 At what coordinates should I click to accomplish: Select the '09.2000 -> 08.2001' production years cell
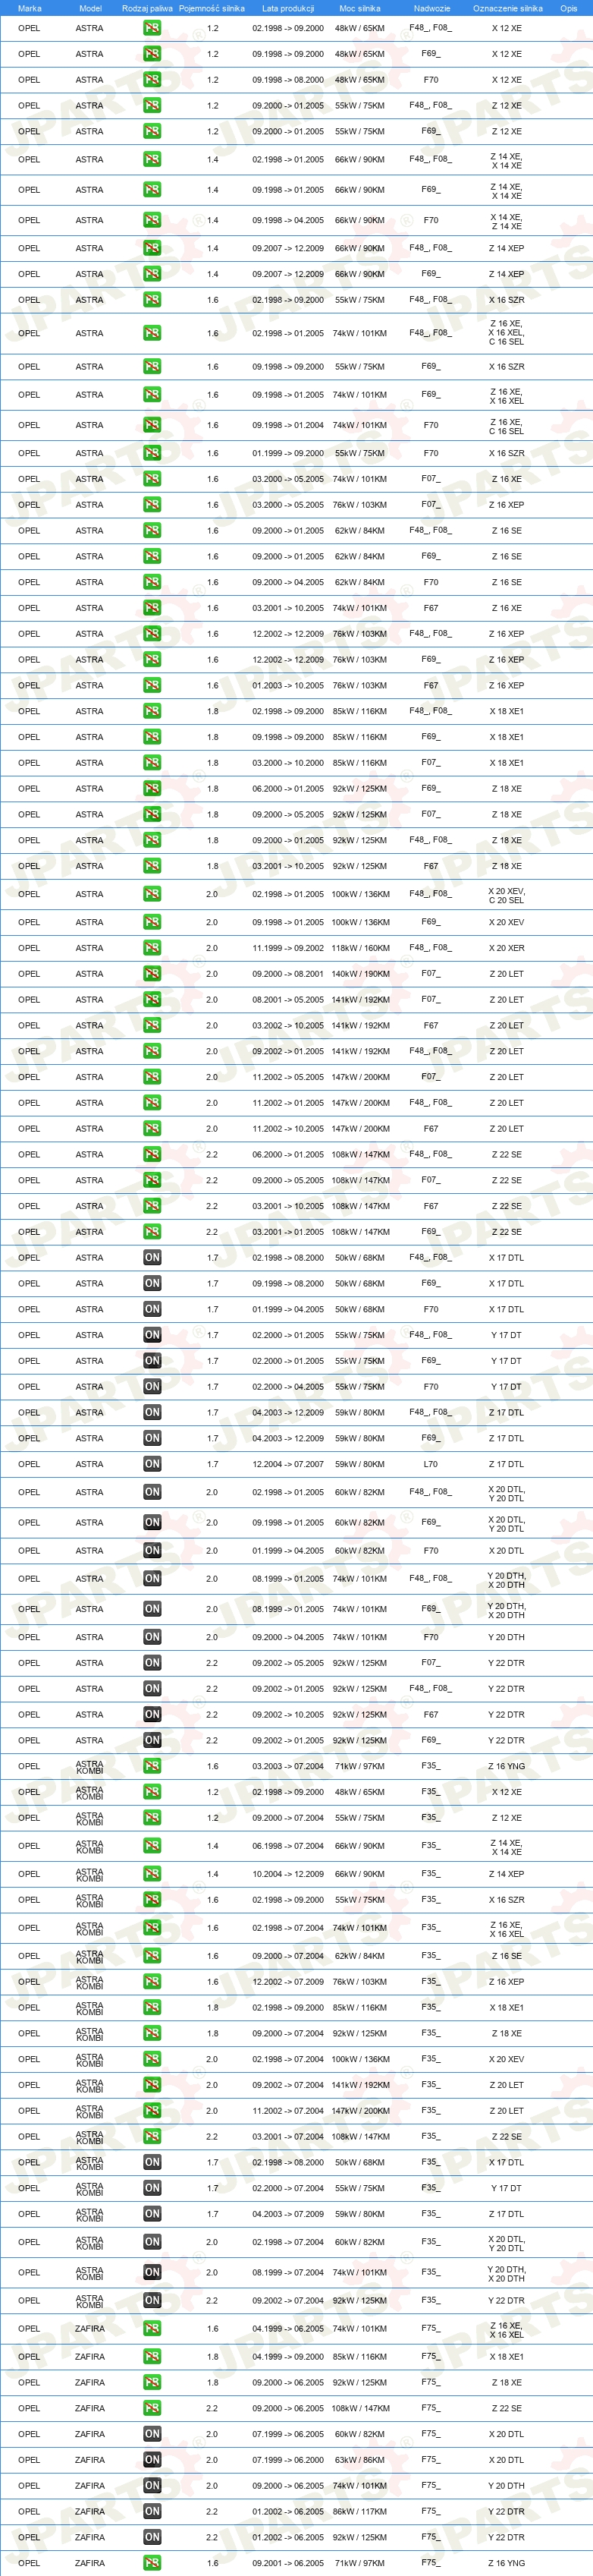coord(287,974)
